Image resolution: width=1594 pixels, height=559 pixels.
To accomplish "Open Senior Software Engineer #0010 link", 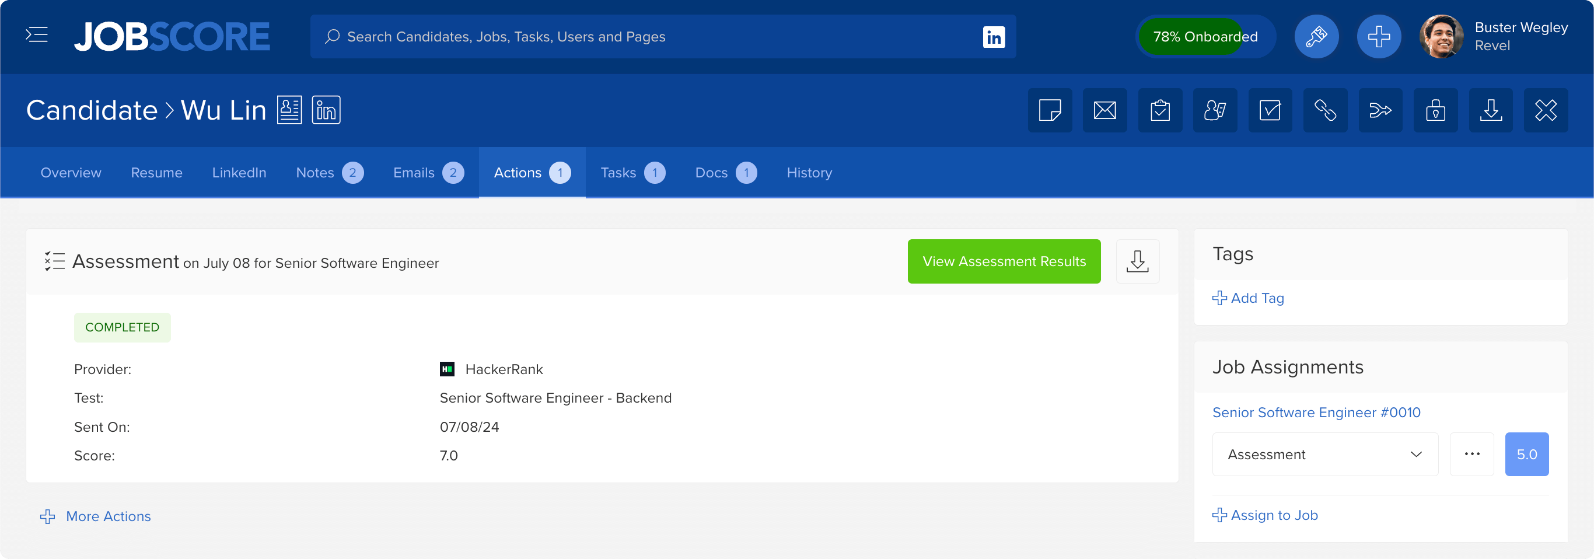I will [x=1316, y=413].
